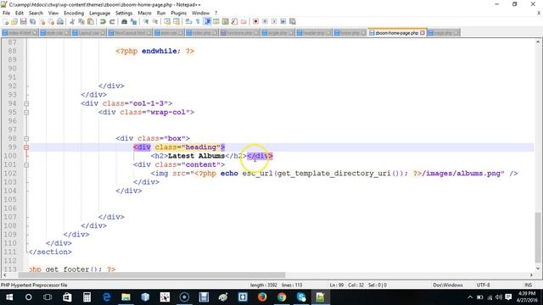
Task: Close the current document via toolbar icon
Action: click(x=42, y=21)
